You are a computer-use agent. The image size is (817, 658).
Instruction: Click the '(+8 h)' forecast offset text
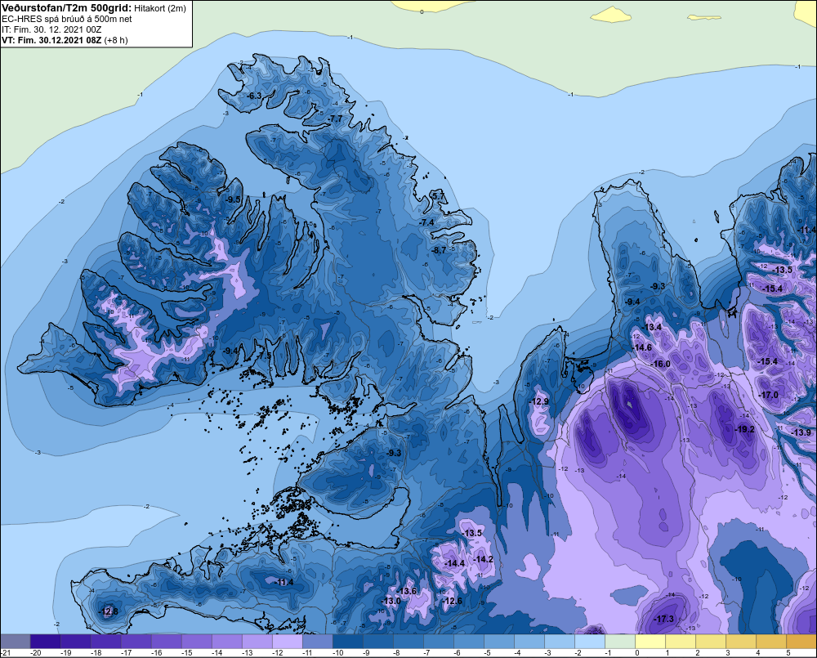[116, 40]
